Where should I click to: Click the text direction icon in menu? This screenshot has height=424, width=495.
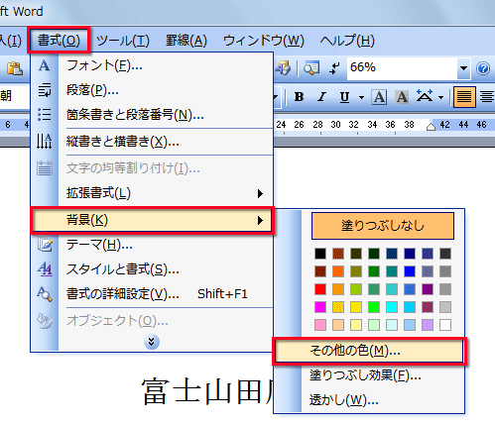(x=45, y=142)
